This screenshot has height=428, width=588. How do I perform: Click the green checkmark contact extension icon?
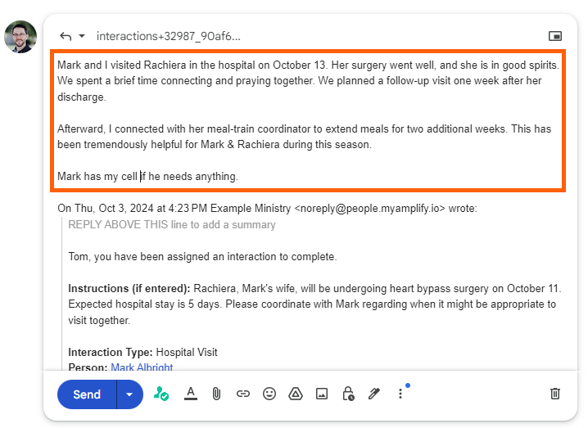[x=161, y=394]
